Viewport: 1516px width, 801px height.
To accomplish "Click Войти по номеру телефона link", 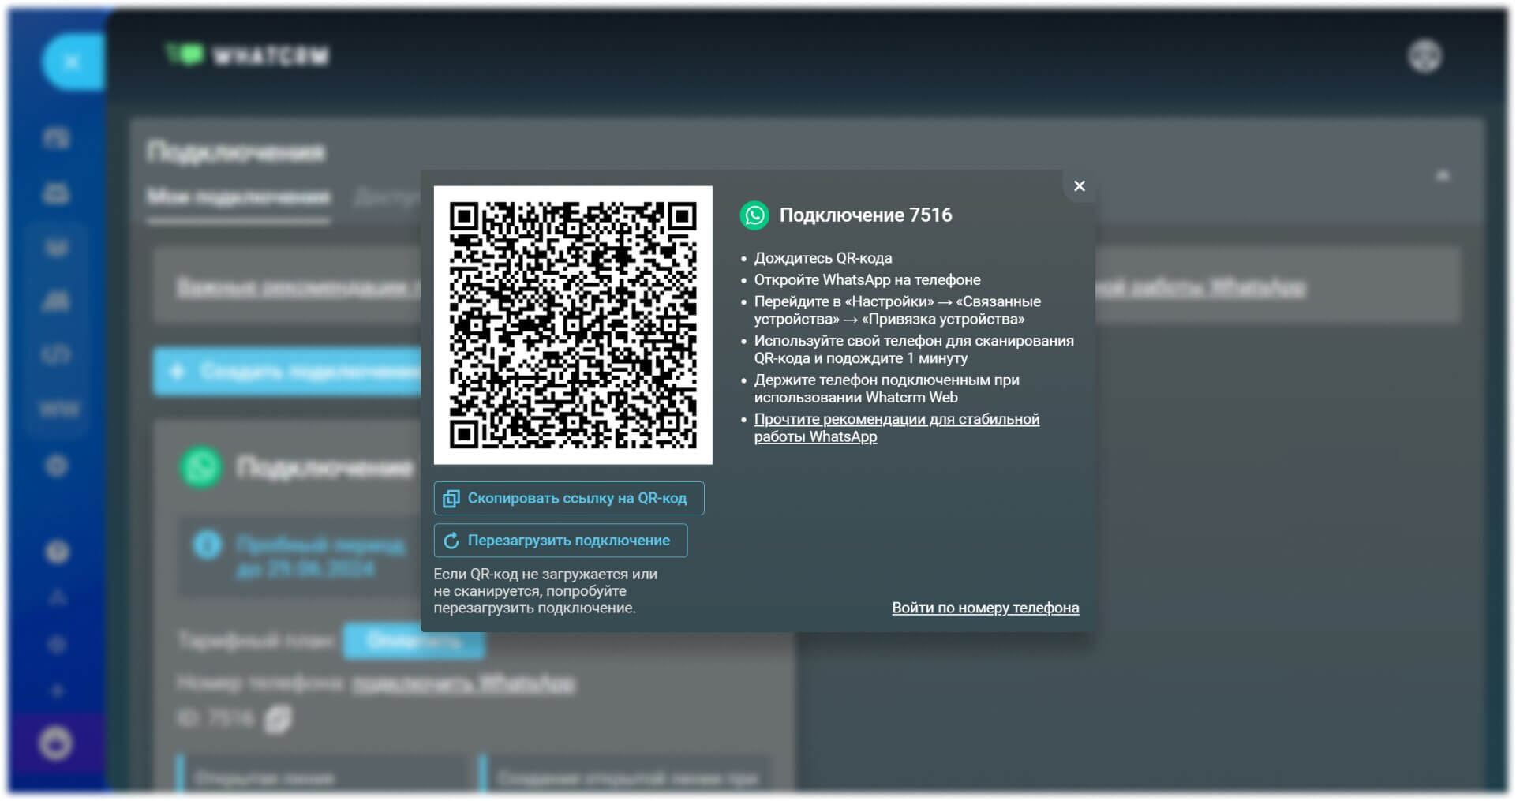I will (x=986, y=608).
